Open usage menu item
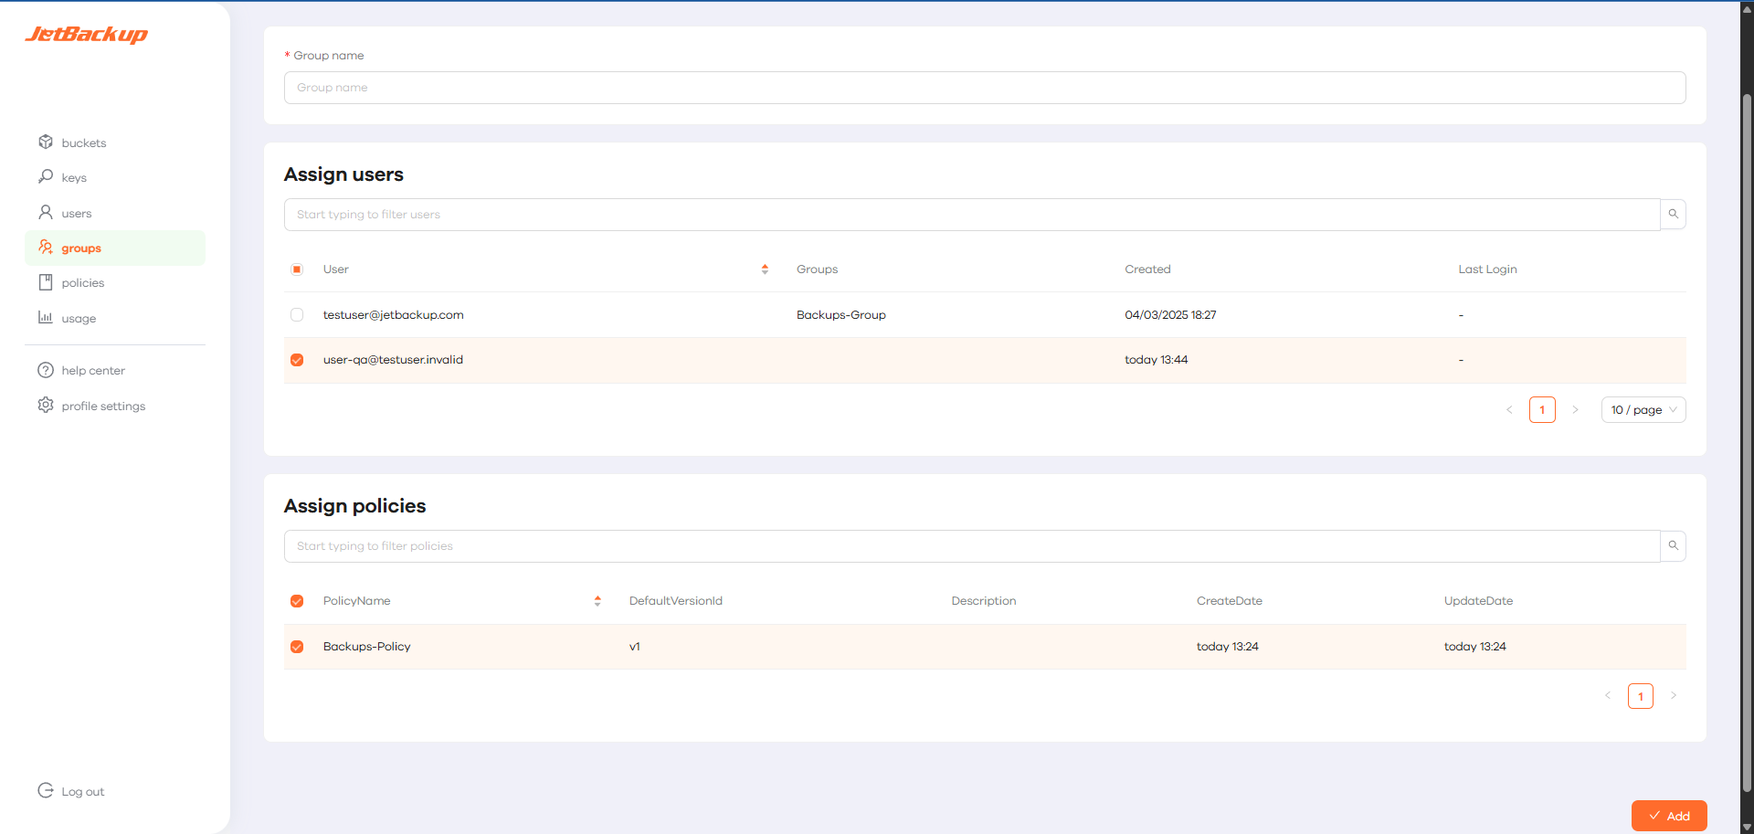 pyautogui.click(x=115, y=319)
